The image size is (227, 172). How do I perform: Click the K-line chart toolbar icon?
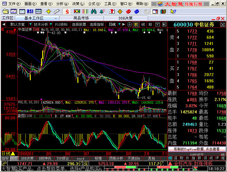[22, 11]
